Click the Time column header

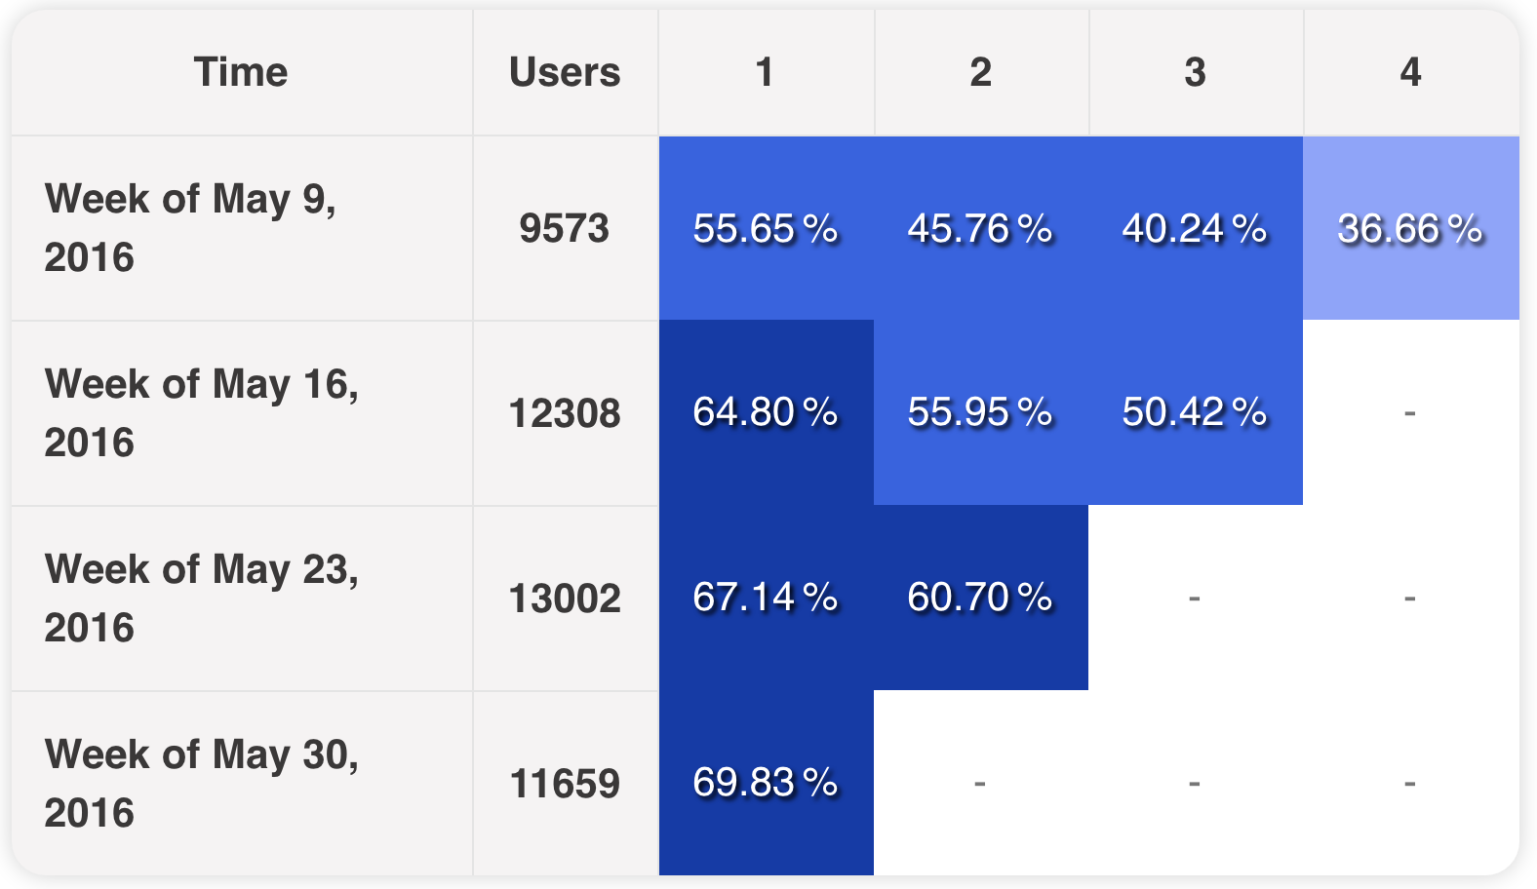coord(241,72)
